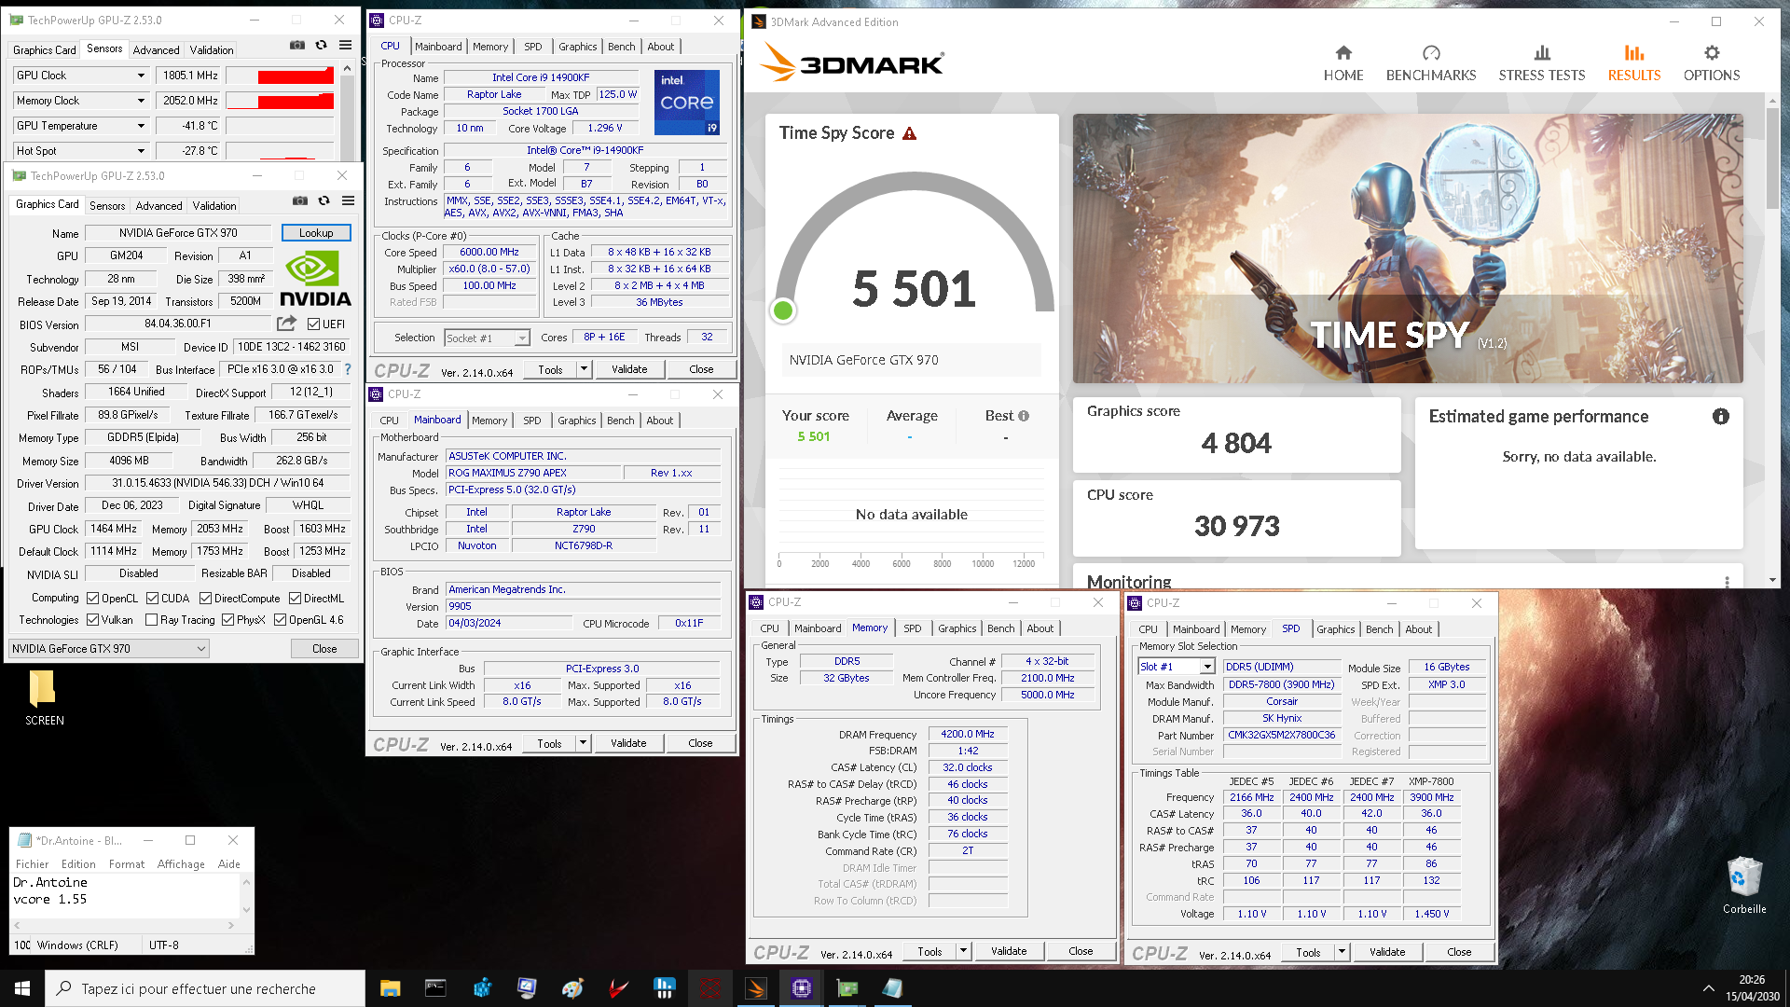Toggle DirectCompute checkbox in GPU-Z

pos(205,599)
